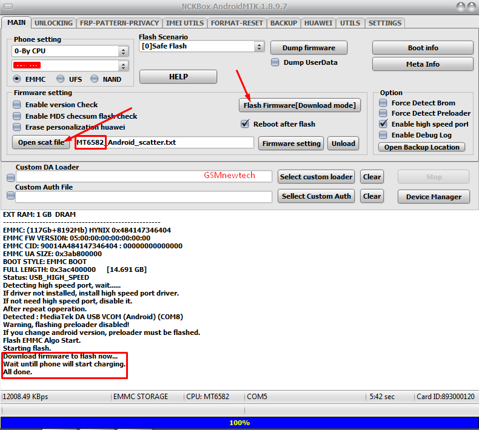
Task: Clear the Custom Auth File field
Action: 372,196
